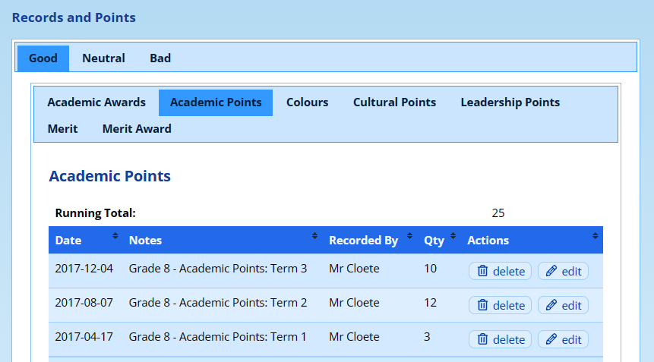Sort table by Date column arrows
Screen dimensions: 654x362
[x=115, y=237]
